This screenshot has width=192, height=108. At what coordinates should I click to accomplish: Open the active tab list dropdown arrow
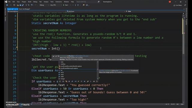(184, 9)
